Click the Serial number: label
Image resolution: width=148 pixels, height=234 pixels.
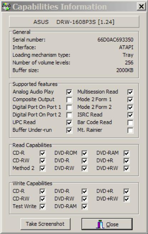point(29,40)
